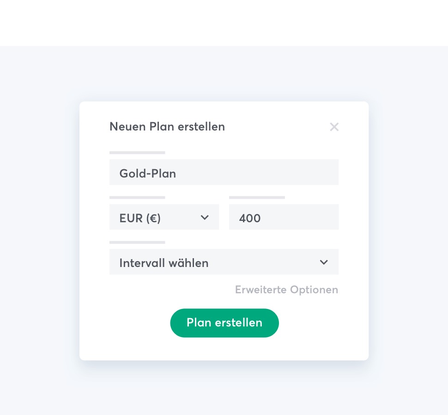
Task: Click the gray backdrop left of the dialog
Action: 39,231
